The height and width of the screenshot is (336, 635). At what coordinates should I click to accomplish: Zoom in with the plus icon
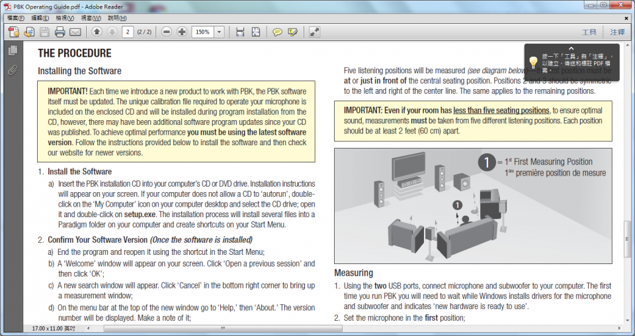182,32
